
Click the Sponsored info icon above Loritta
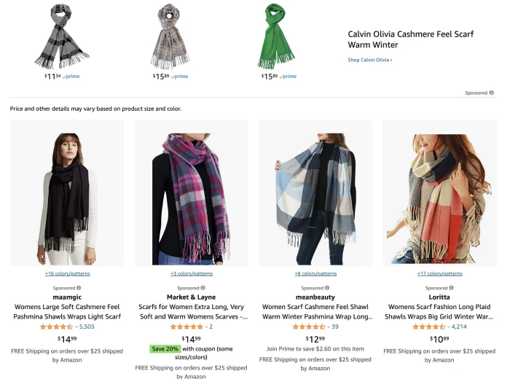click(x=451, y=288)
